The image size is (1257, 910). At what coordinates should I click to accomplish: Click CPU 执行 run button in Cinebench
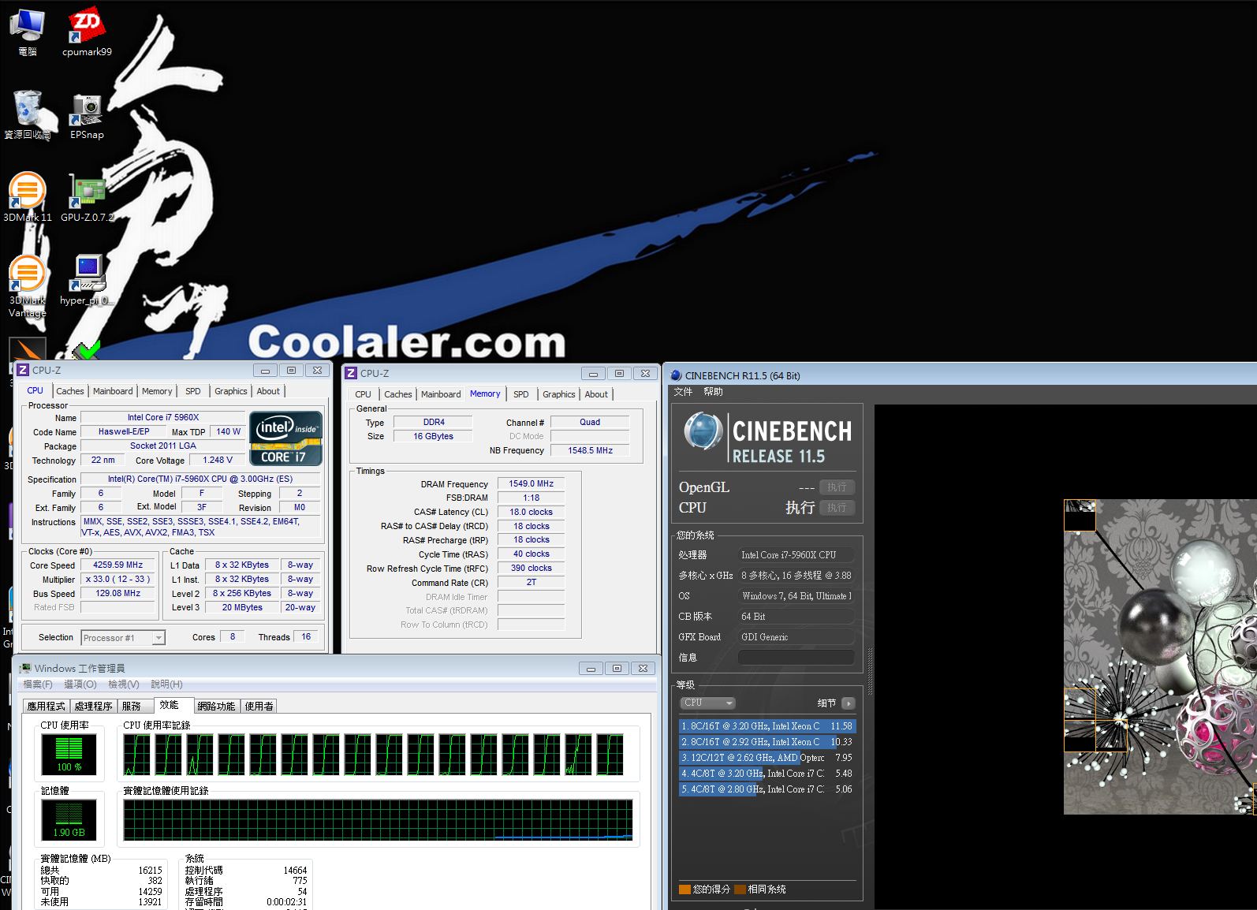click(837, 508)
